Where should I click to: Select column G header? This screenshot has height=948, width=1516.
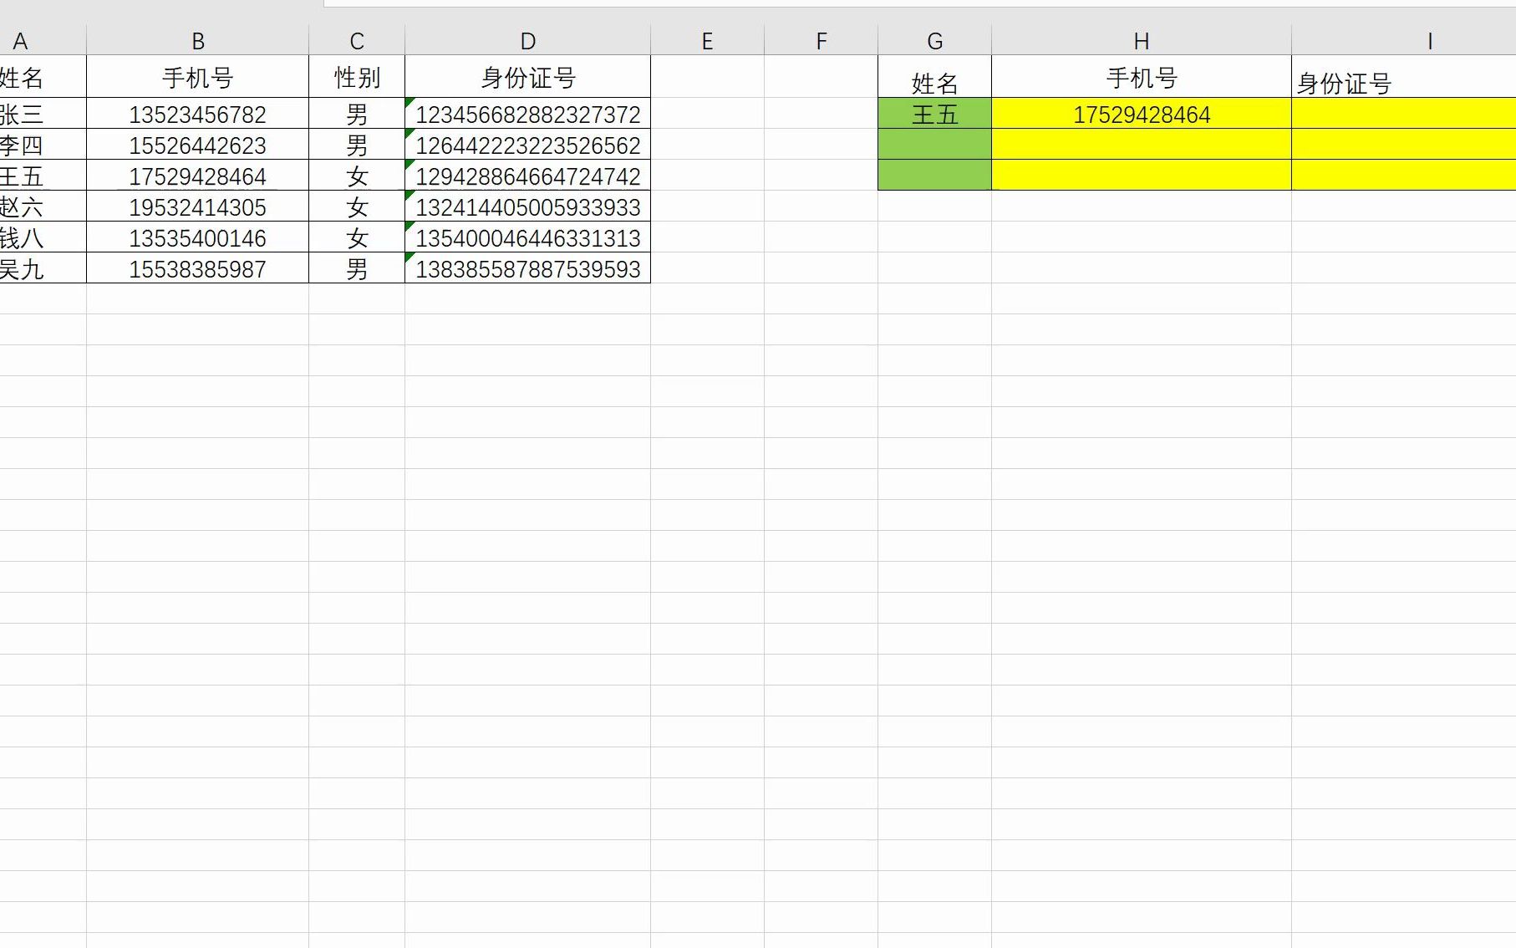pyautogui.click(x=934, y=40)
